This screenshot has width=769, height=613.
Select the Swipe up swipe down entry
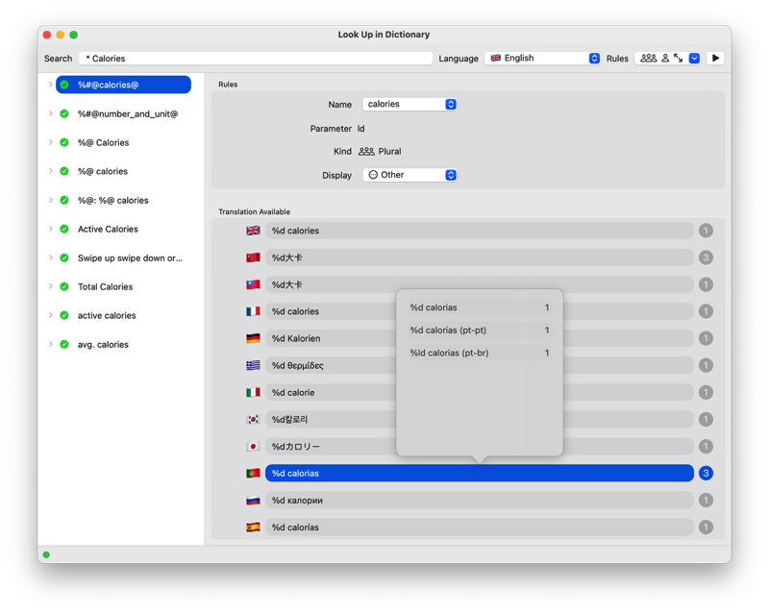click(x=129, y=258)
